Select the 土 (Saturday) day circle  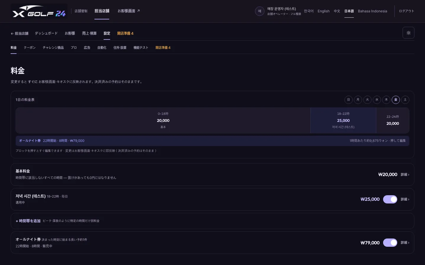click(405, 100)
